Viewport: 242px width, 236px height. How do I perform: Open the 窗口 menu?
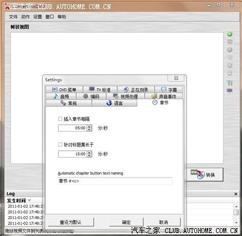(50, 17)
